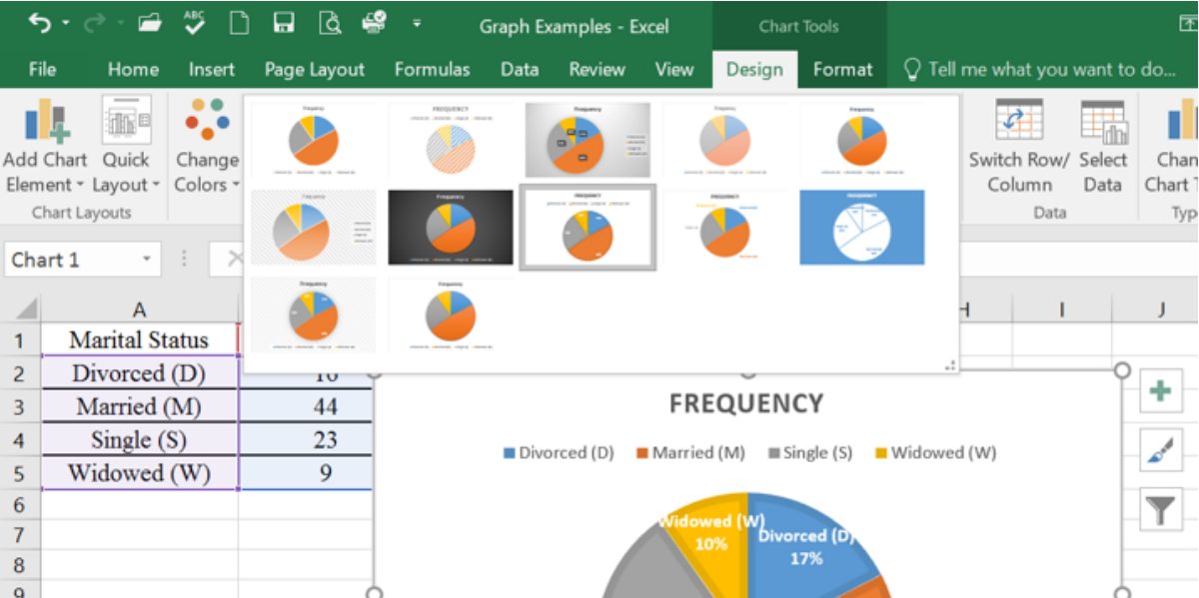Click the Tell me what you want box
This screenshot has width=1199, height=598.
(x=1039, y=69)
